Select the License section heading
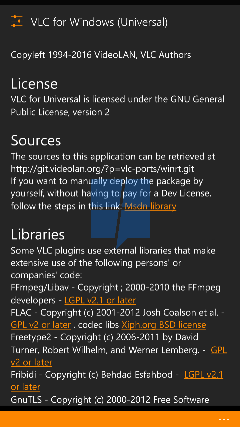The height and width of the screenshot is (427, 240). [34, 84]
